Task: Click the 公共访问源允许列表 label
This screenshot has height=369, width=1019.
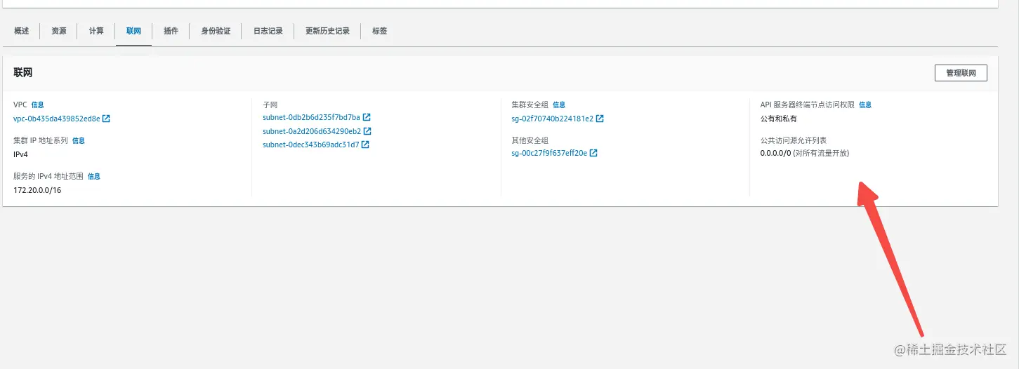Action: pos(794,140)
